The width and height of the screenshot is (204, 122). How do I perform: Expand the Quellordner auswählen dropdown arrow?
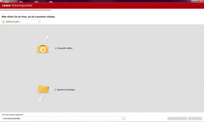pos(40,22)
